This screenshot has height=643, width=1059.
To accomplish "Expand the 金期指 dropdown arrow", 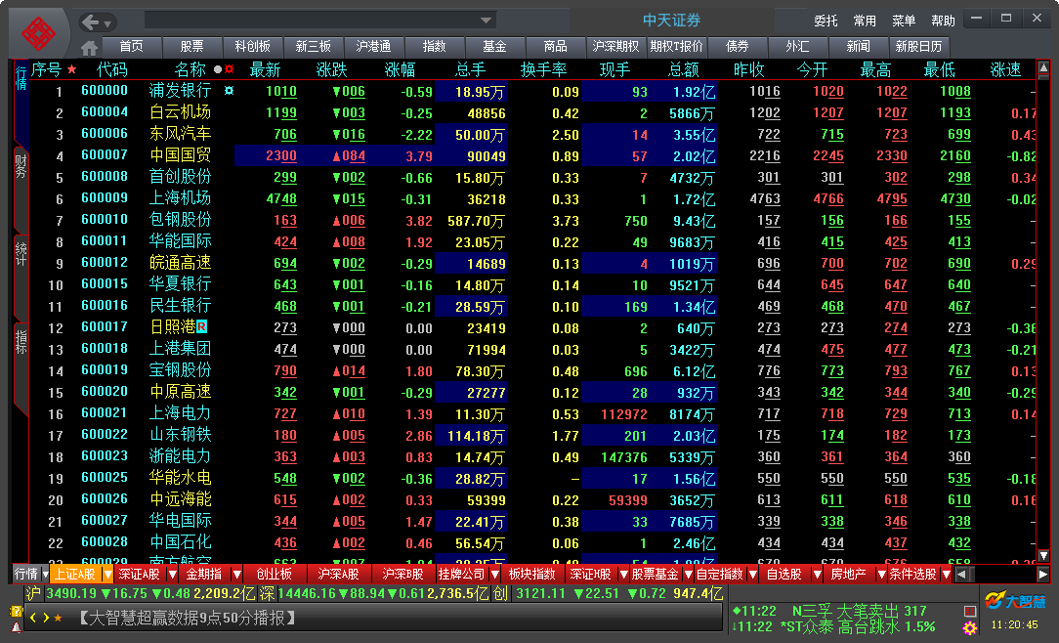I will tap(236, 575).
